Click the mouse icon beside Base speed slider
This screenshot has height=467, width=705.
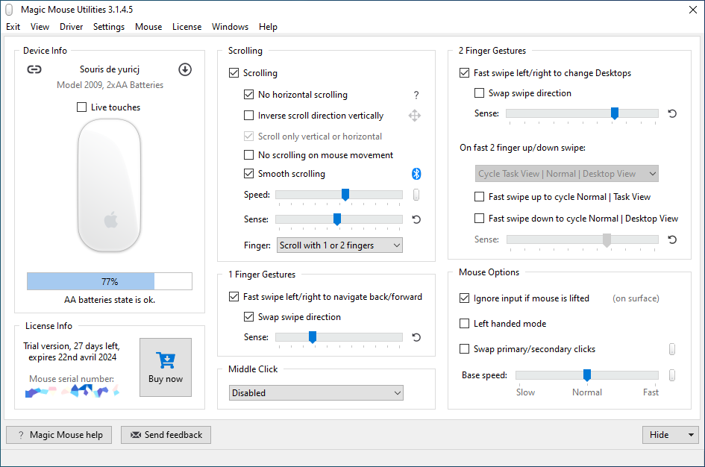(x=672, y=374)
